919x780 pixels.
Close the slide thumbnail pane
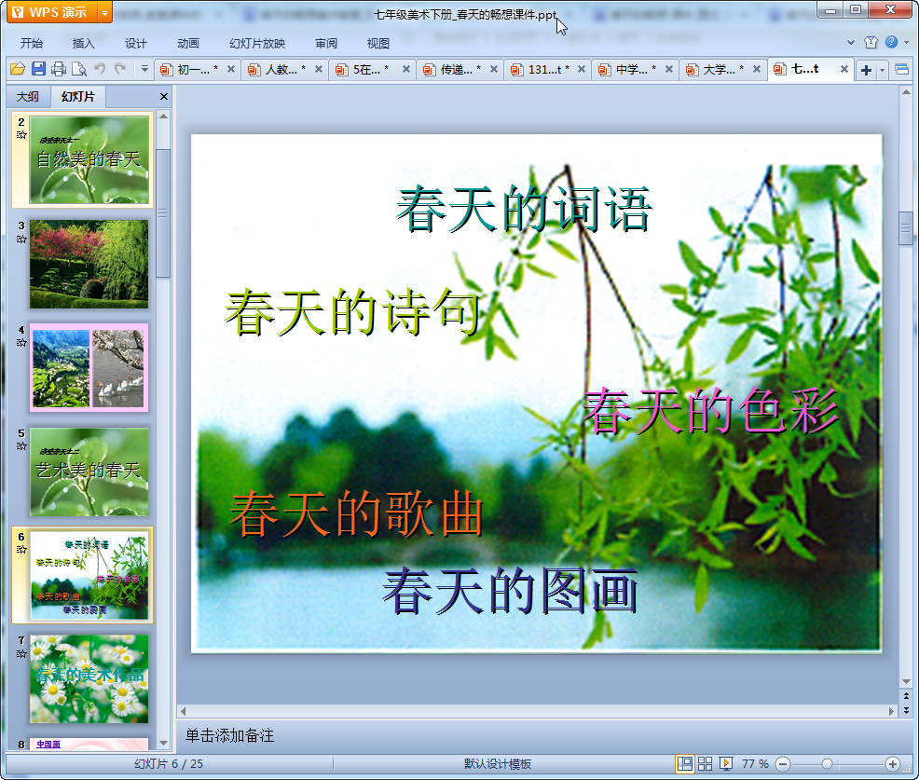click(163, 97)
